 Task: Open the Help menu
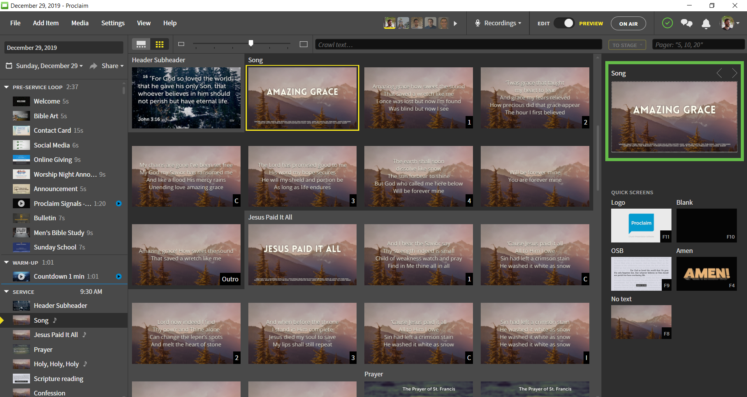tap(170, 23)
